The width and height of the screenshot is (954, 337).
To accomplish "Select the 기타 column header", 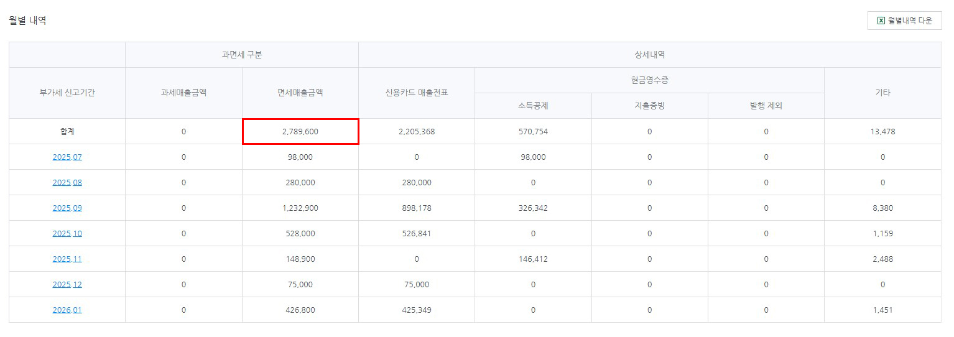I will pyautogui.click(x=882, y=93).
